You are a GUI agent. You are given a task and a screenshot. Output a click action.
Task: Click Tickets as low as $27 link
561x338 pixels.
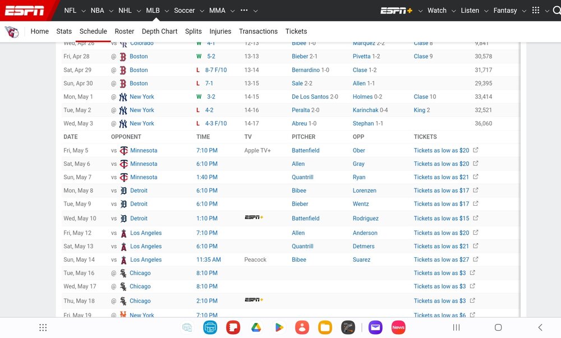(441, 260)
